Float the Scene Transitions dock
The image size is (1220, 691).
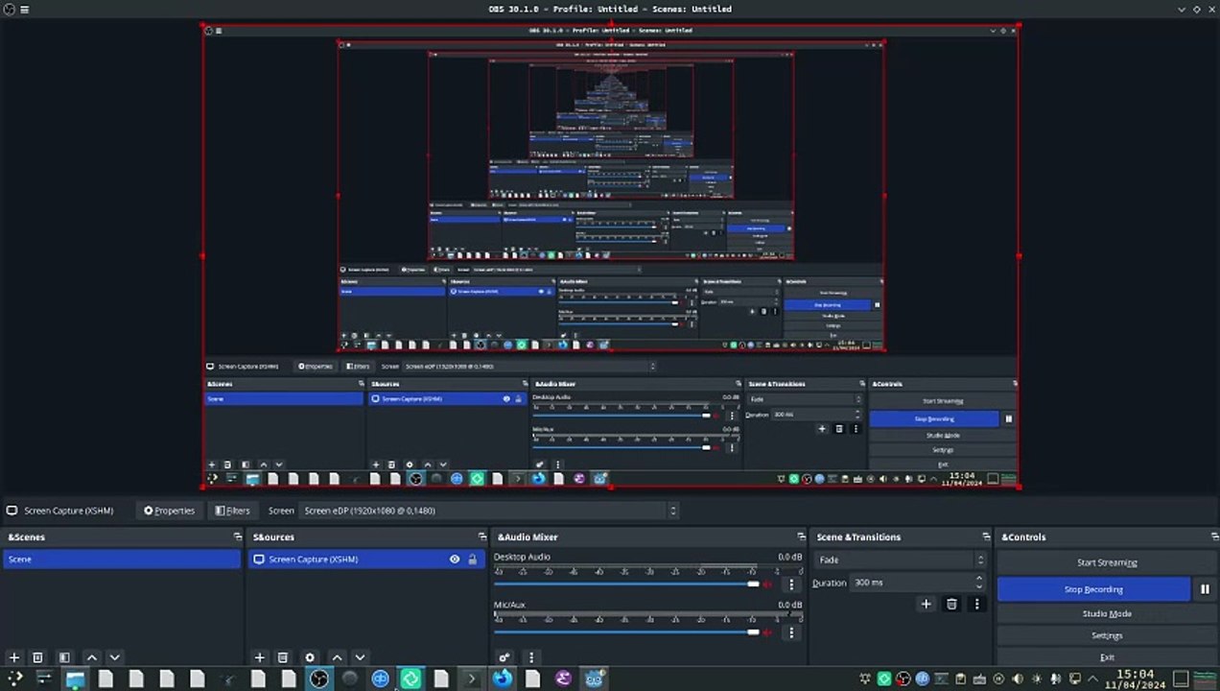click(985, 536)
